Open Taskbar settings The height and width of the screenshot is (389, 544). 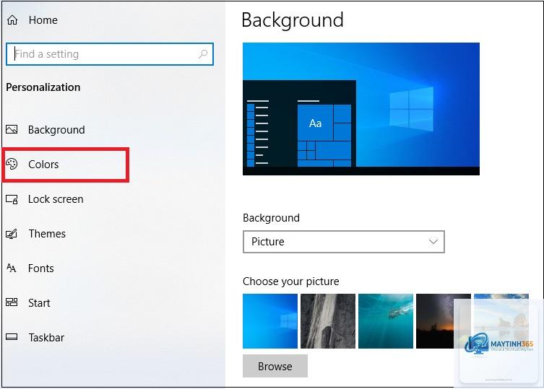click(46, 338)
